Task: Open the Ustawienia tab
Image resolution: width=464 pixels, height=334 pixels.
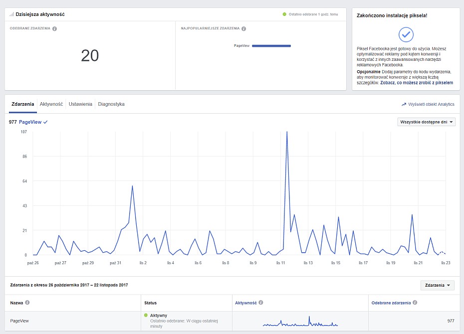Action: [80, 104]
